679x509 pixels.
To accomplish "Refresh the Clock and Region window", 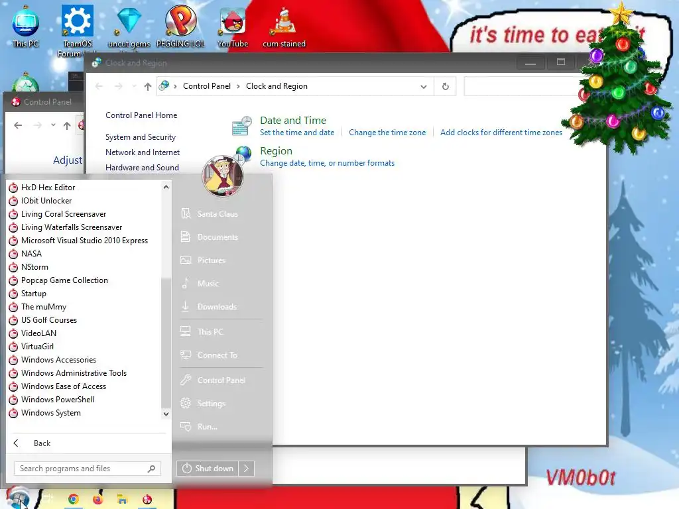I will click(x=445, y=86).
